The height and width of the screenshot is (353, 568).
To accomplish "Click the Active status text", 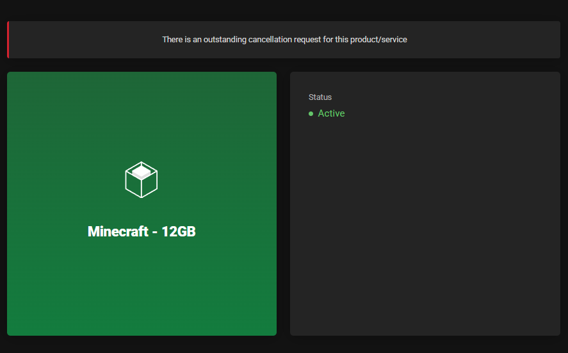I will [331, 113].
